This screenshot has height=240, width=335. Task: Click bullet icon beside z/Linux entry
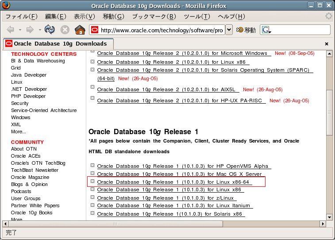92,197
